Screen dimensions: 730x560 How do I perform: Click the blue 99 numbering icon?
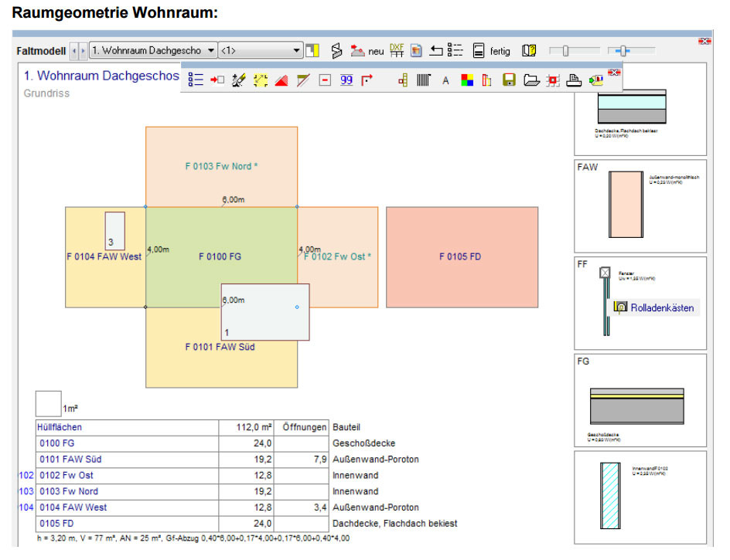click(346, 80)
